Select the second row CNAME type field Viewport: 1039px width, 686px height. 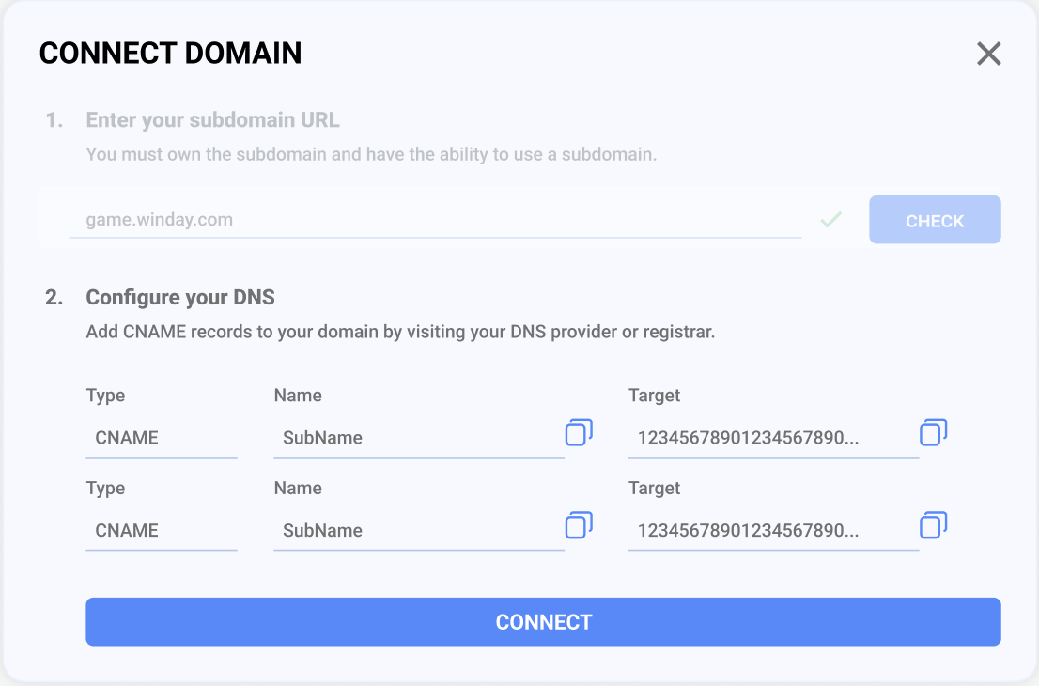[x=162, y=531]
